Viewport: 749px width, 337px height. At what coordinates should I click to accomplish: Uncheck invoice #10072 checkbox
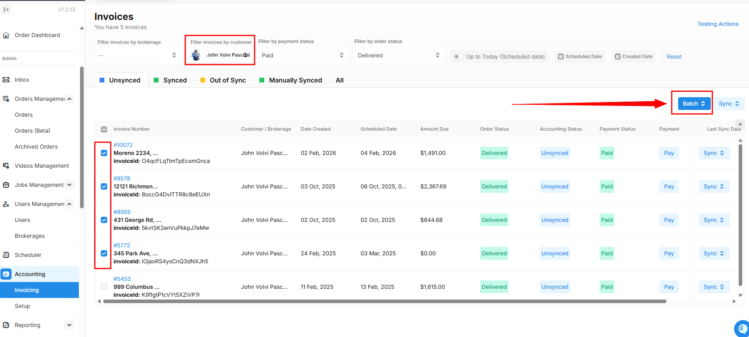click(104, 153)
